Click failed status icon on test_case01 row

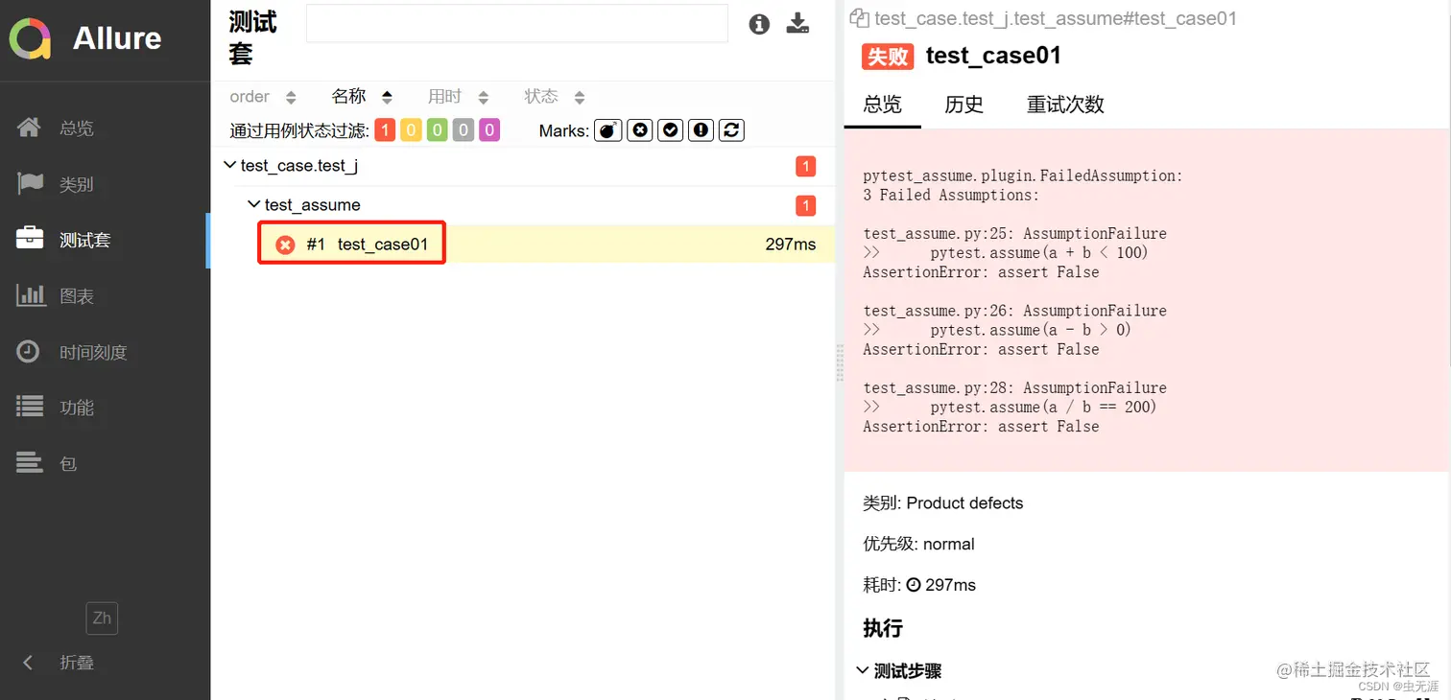285,245
